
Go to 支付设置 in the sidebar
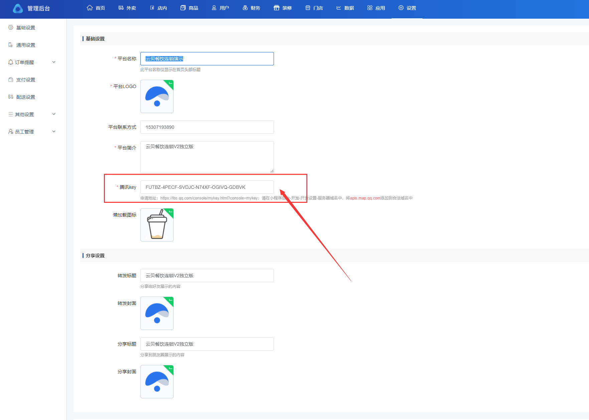click(26, 80)
